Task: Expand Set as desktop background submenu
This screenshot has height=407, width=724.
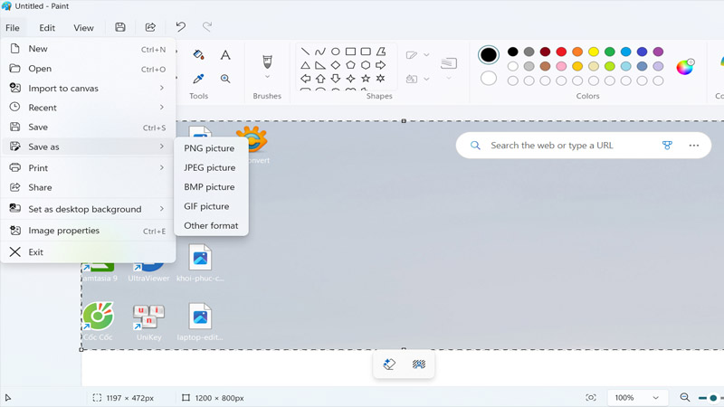Action: (x=88, y=209)
